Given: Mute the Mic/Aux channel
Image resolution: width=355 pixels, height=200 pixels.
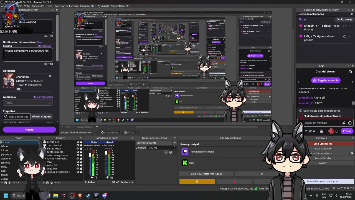Looking at the screenshot, I should (x=108, y=177).
